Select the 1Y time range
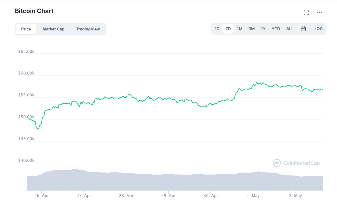Screen dimensions: 337x204 click(263, 29)
